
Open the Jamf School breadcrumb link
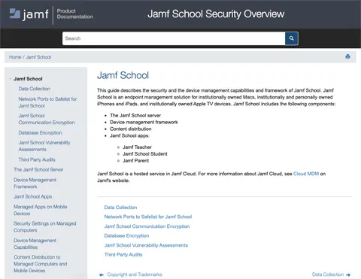[x=38, y=57]
